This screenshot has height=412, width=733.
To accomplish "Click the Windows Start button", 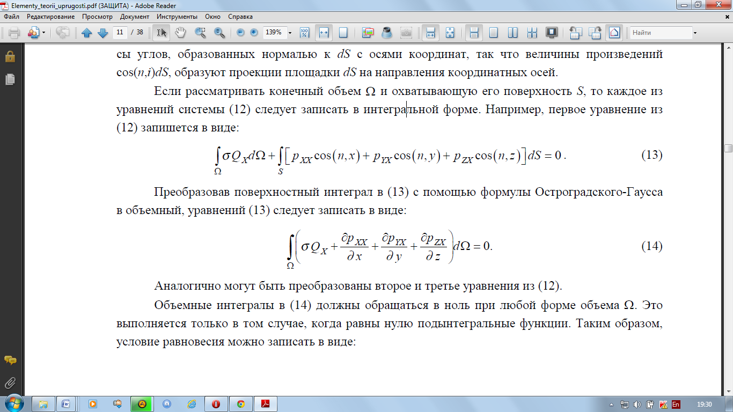I will [x=14, y=403].
